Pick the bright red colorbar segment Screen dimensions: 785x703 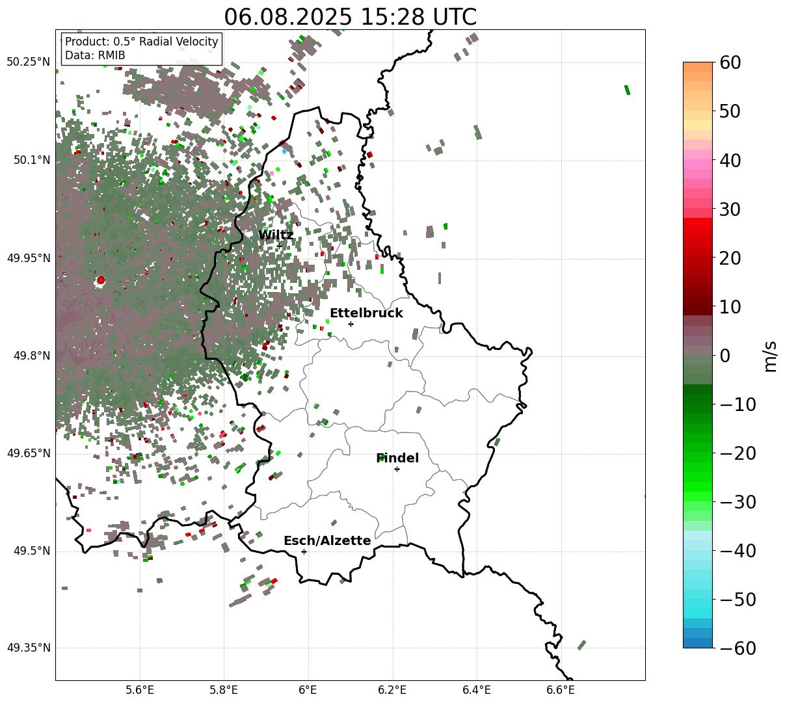pos(698,223)
